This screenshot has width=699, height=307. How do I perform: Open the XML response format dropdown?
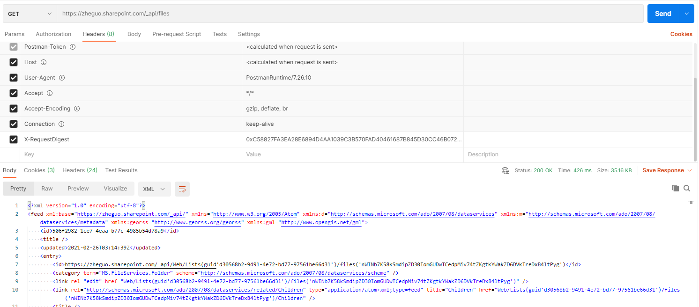pyautogui.click(x=154, y=189)
